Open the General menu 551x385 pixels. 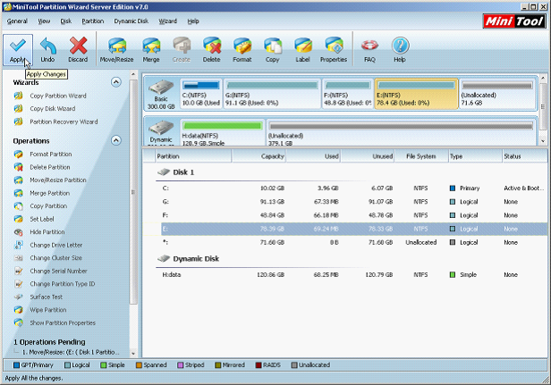[17, 21]
